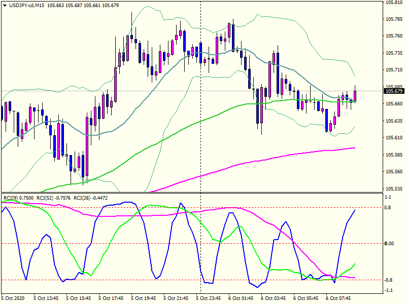Select the 5 Oct 17:45 time label
This screenshot has height=304, width=406.
coord(111,298)
